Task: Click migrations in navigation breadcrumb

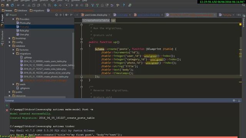Action: point(37,10)
